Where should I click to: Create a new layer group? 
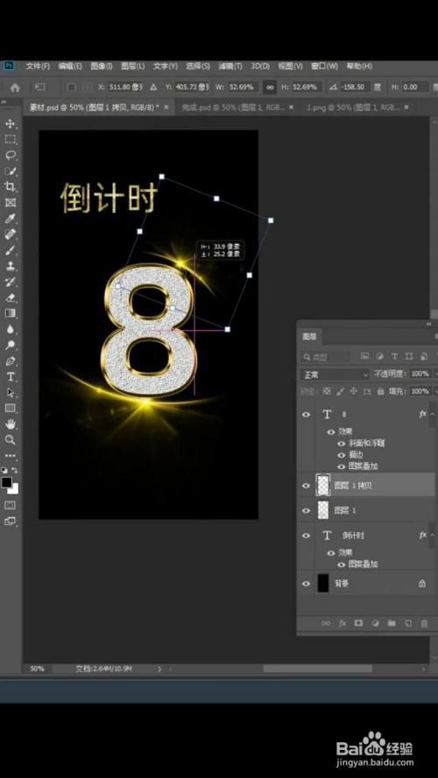392,623
